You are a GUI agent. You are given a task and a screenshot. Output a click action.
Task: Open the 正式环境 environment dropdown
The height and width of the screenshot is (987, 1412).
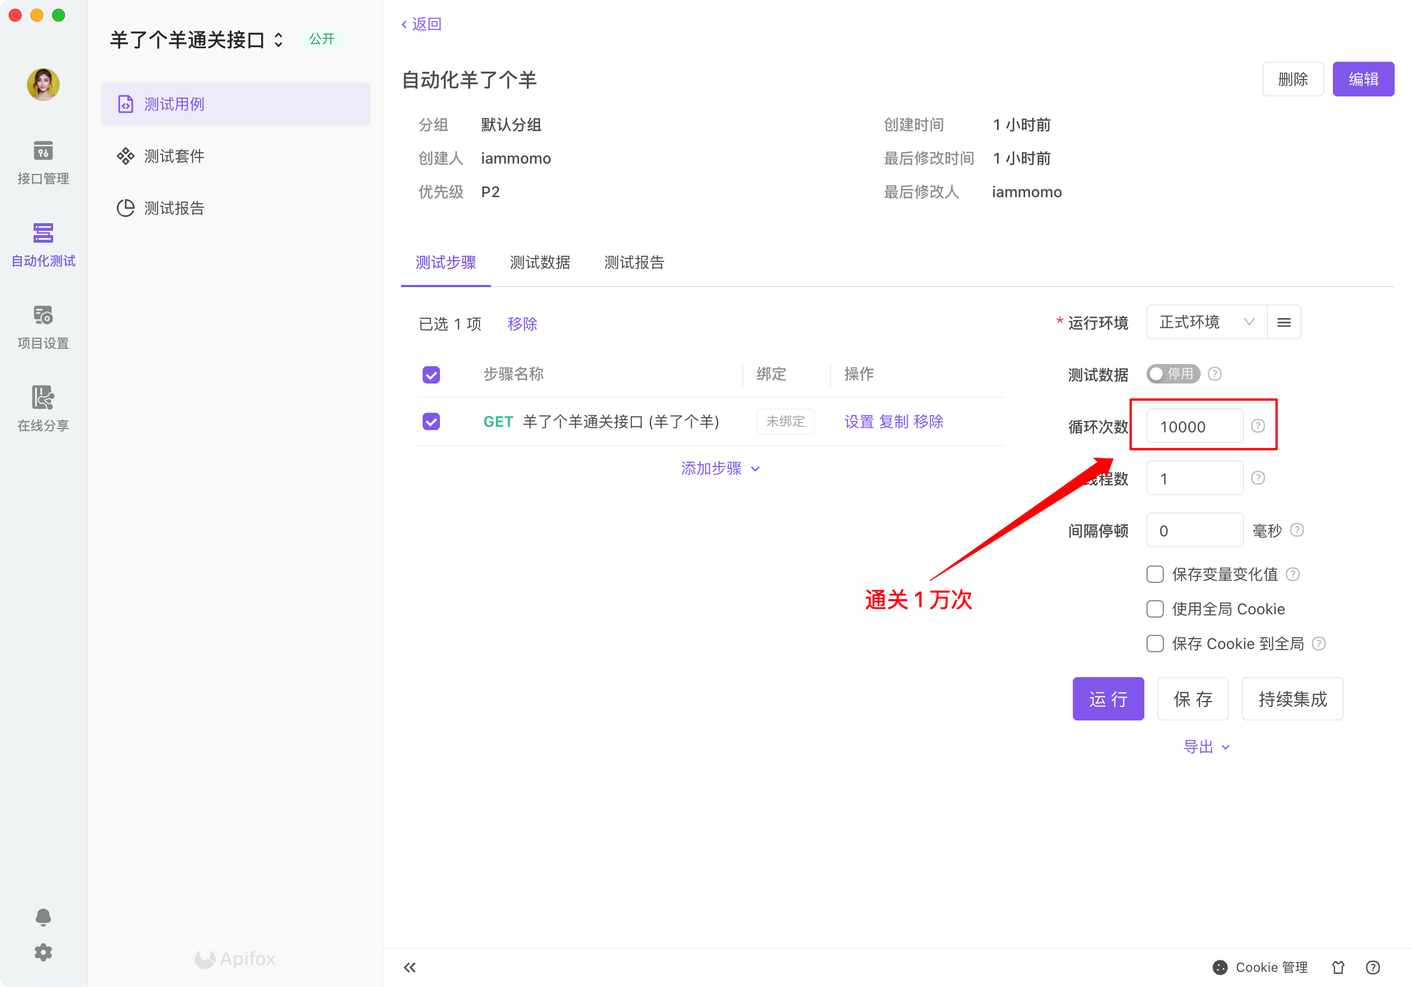(x=1206, y=322)
